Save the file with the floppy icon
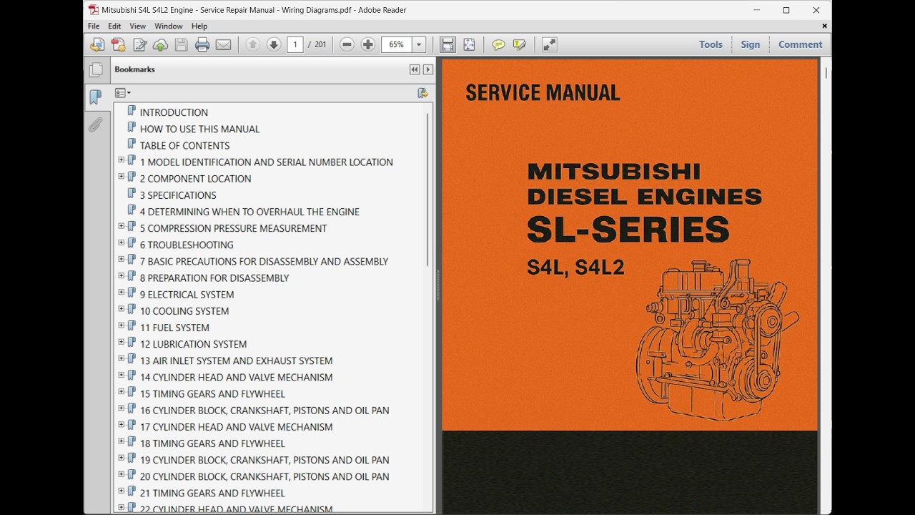 coord(182,44)
